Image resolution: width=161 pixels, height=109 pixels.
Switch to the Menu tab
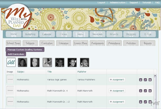pos(80,34)
